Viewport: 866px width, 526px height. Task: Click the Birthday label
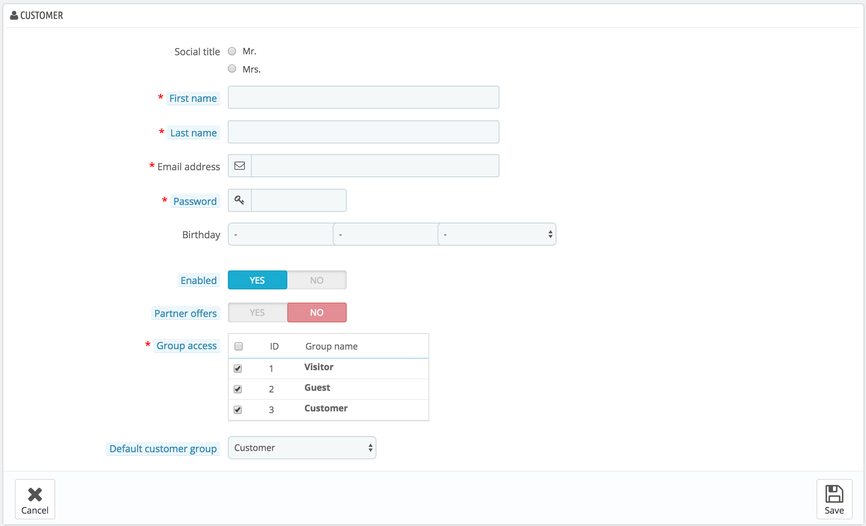click(201, 235)
